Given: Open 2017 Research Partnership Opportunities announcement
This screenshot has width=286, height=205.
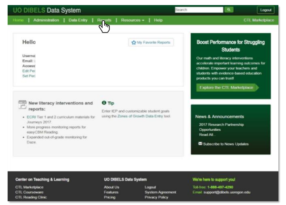Looking at the screenshot, I should click(x=221, y=127).
